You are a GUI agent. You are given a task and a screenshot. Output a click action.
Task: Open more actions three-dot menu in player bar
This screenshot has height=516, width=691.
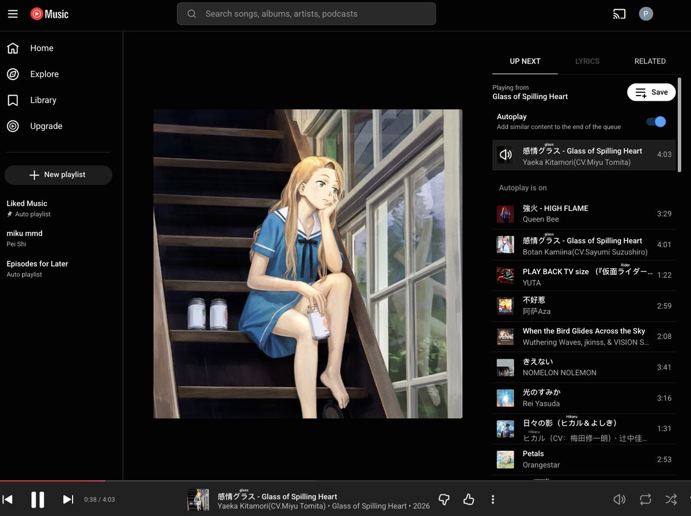point(493,499)
